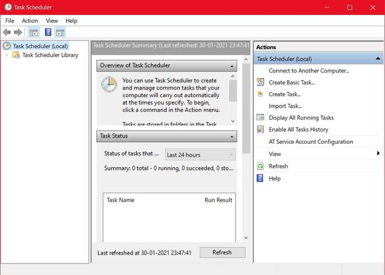The width and height of the screenshot is (385, 275).
Task: Click the Task Scheduler title bar clock icon
Action: click(8, 7)
